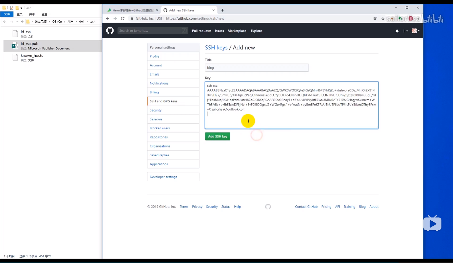Open Profile in Personal settings sidebar
The width and height of the screenshot is (453, 263).
173,56
